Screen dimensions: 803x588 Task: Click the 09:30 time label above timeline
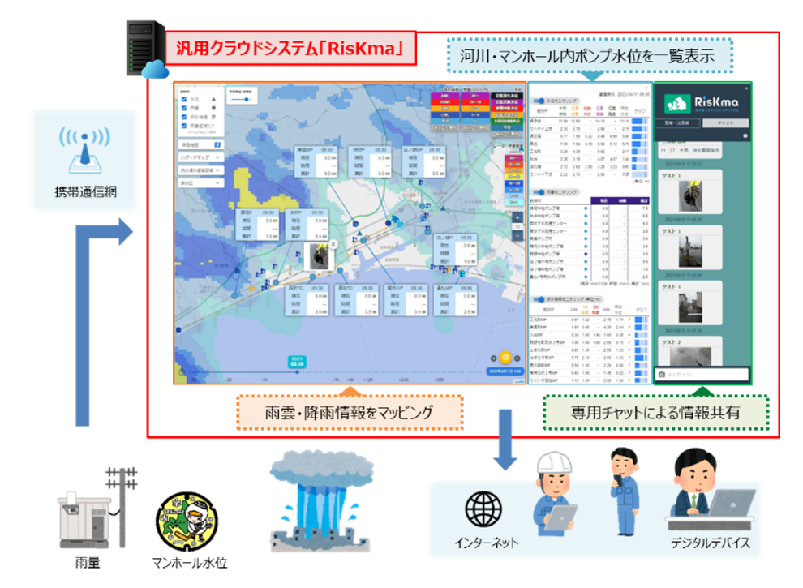point(297,361)
